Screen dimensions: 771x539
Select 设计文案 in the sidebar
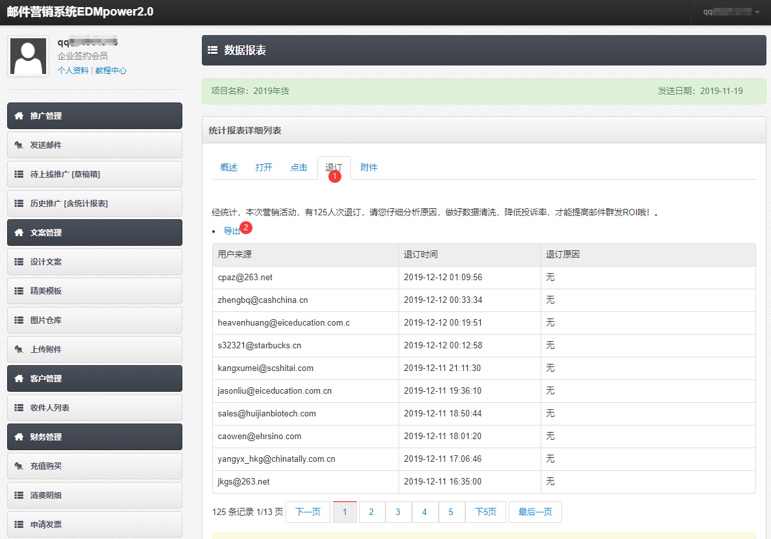94,262
